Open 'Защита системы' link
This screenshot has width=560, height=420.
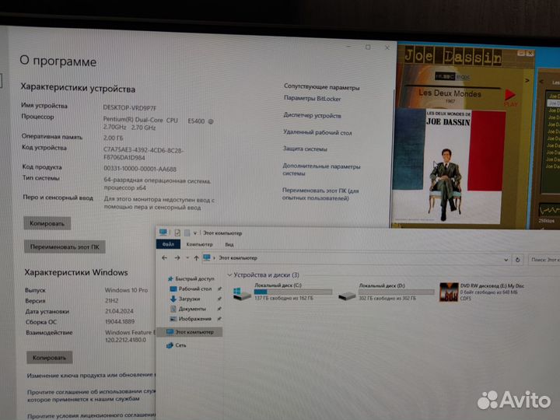point(305,149)
